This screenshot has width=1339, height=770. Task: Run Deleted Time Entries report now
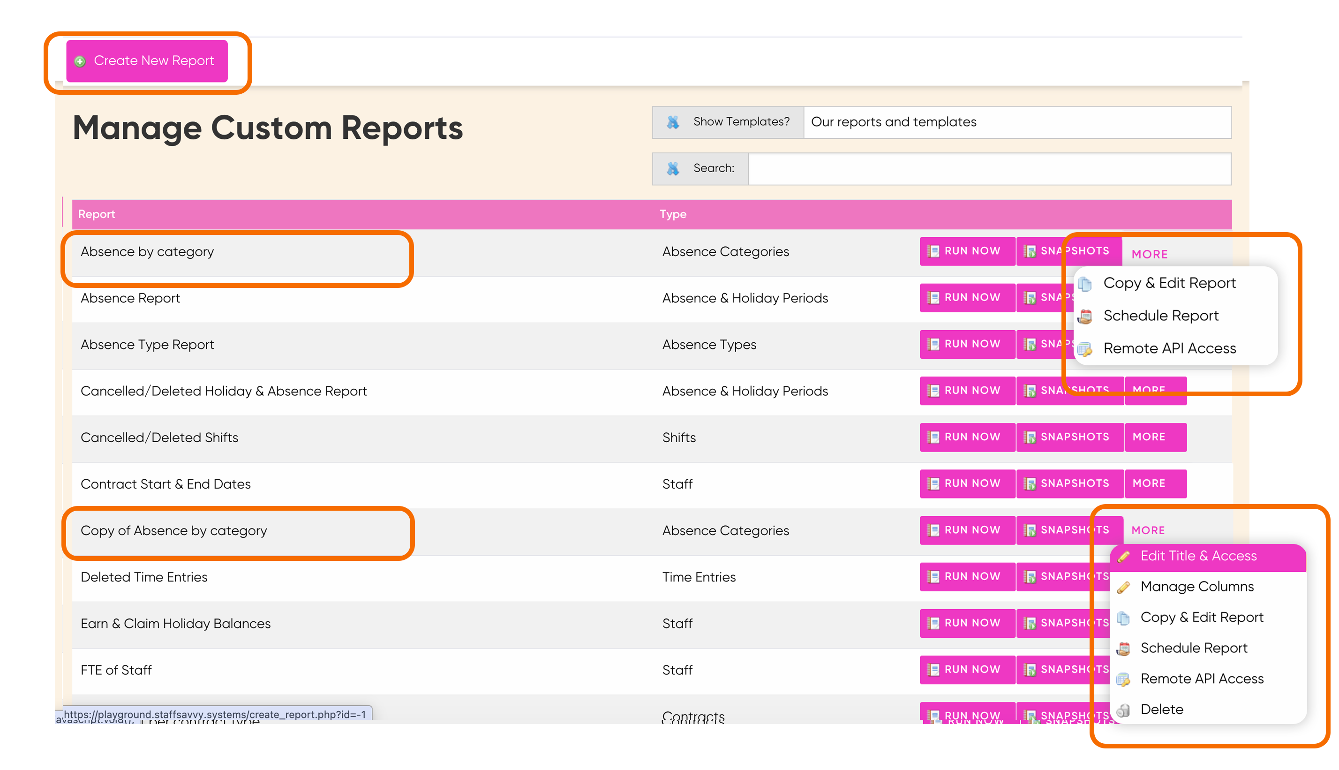[x=967, y=577]
